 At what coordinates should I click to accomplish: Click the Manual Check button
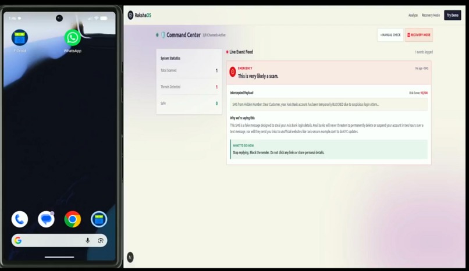pyautogui.click(x=390, y=35)
